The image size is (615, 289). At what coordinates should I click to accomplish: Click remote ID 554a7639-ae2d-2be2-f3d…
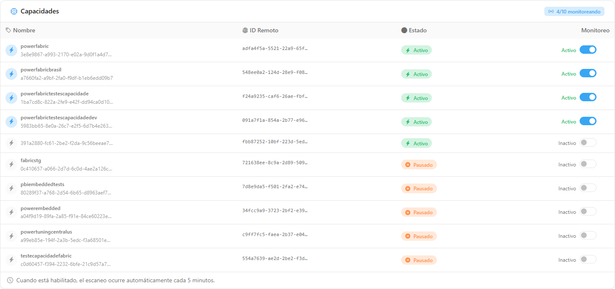click(x=275, y=257)
